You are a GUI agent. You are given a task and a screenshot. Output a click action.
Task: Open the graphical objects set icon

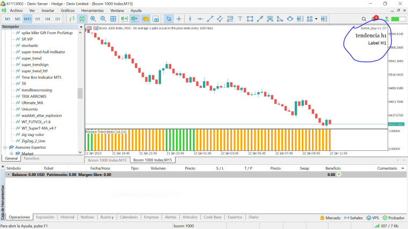tap(310, 19)
